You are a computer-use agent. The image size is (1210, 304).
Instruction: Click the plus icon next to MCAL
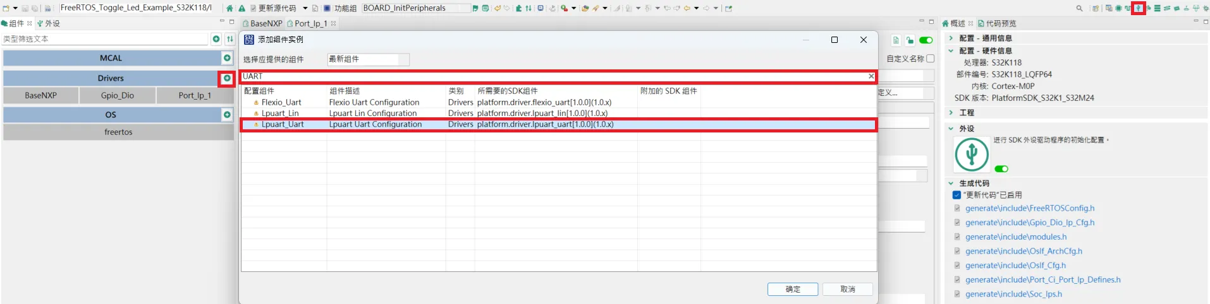point(227,58)
